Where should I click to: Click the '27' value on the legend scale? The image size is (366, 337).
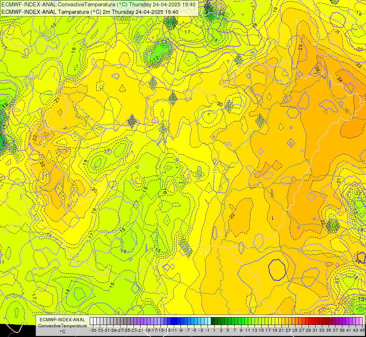click(302, 330)
